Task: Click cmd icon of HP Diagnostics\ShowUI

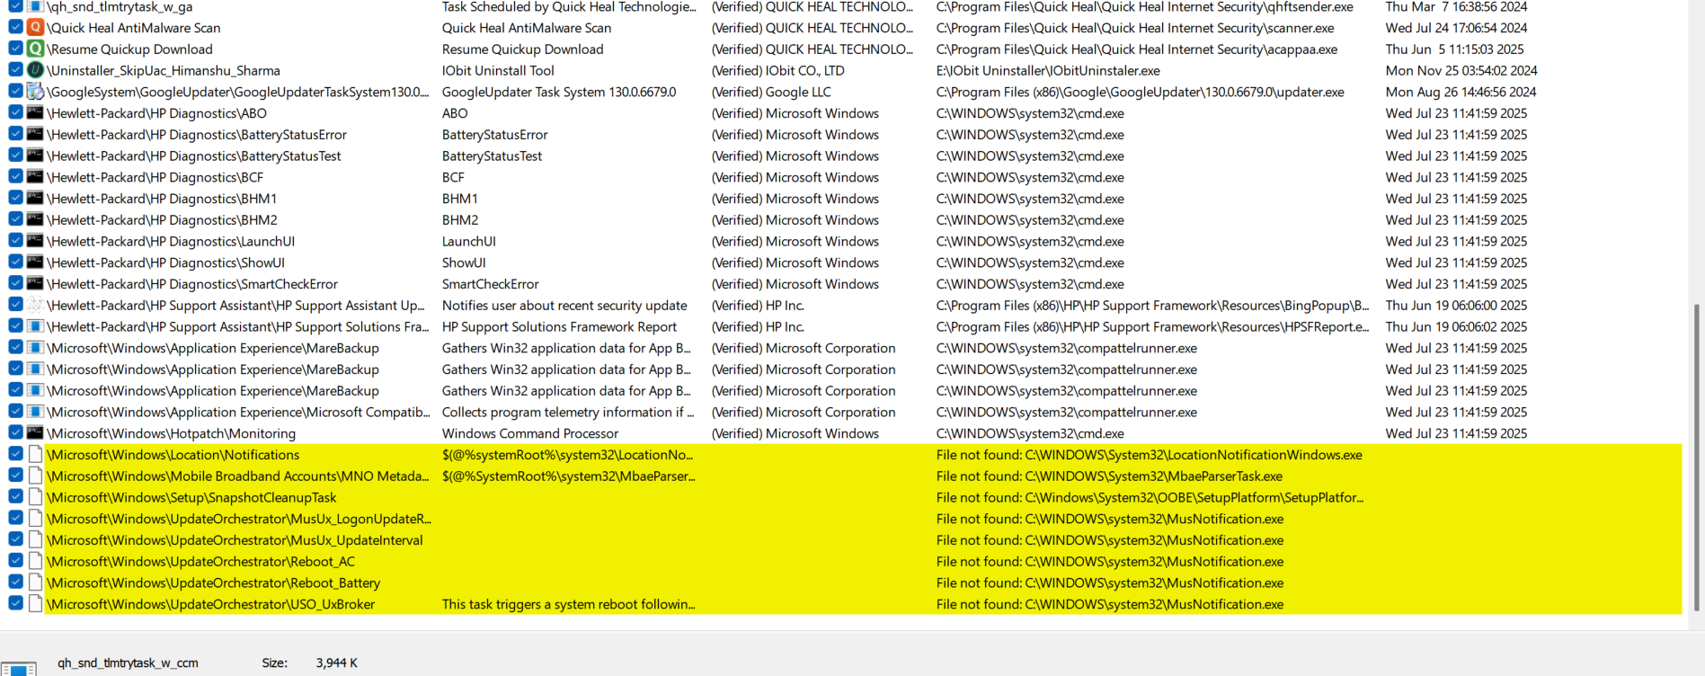Action: 35,262
